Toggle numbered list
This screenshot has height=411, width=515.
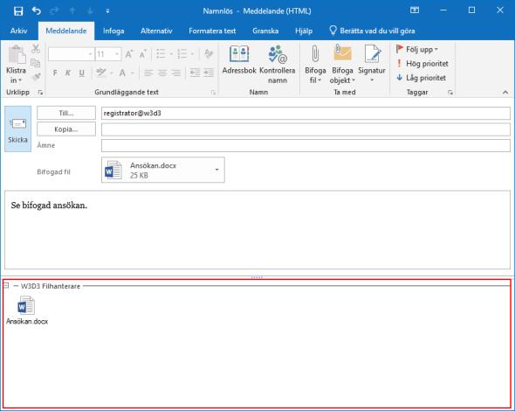182,53
